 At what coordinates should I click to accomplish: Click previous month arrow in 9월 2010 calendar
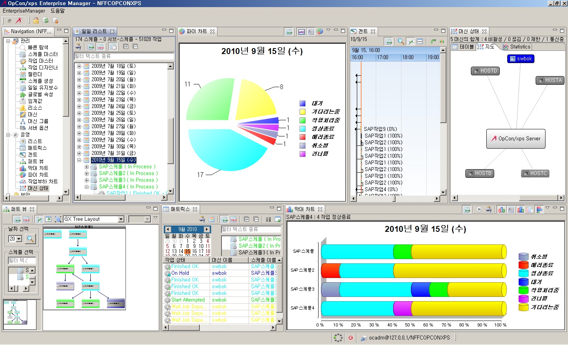pyautogui.click(x=168, y=229)
